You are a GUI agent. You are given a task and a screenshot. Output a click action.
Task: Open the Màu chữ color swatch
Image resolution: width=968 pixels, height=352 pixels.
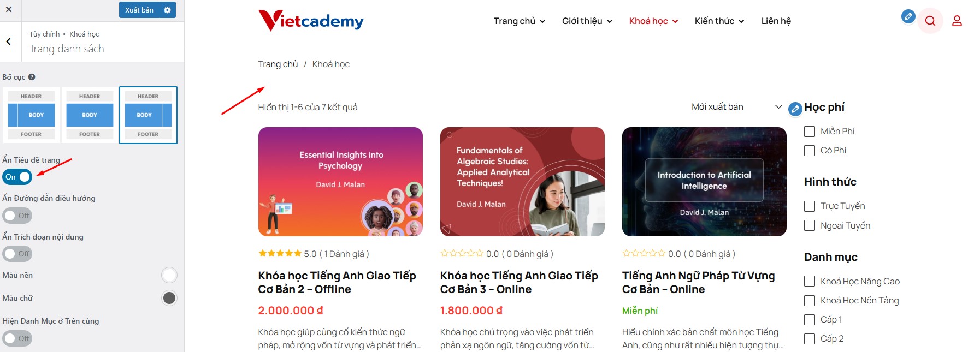click(x=169, y=298)
